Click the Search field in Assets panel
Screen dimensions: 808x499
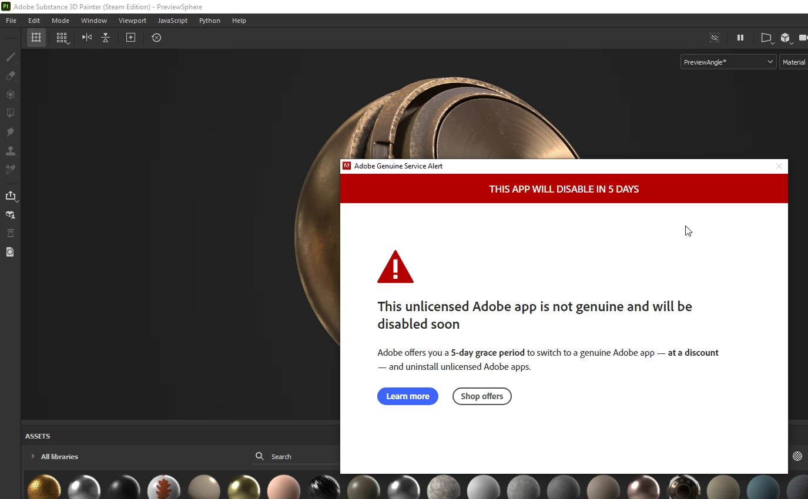tap(297, 457)
